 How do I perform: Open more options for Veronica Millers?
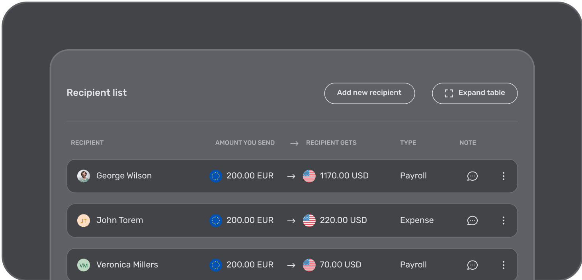coord(504,265)
